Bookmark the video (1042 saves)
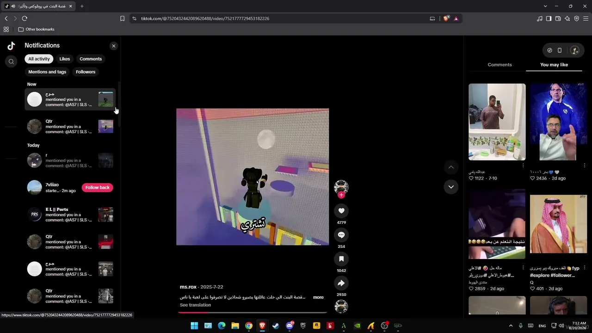The height and width of the screenshot is (333, 592). pos(341,259)
